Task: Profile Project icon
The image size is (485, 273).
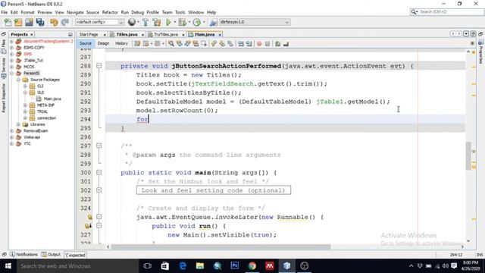Action: click(x=197, y=22)
